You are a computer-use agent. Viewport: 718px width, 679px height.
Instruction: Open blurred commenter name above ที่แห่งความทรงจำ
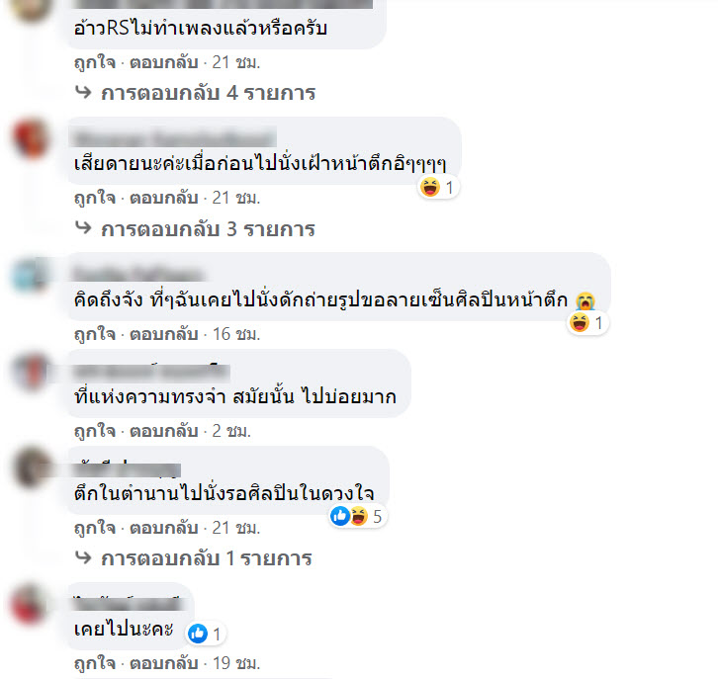click(151, 372)
